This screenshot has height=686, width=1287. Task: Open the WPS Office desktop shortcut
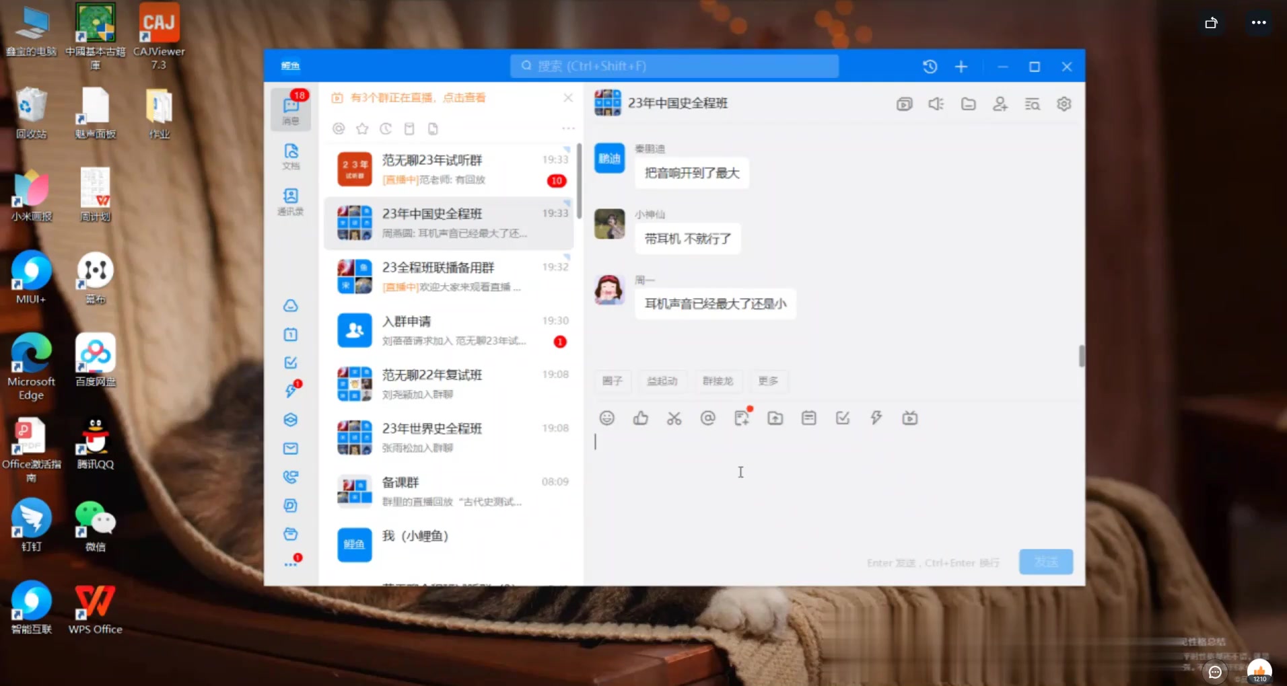[x=96, y=609]
